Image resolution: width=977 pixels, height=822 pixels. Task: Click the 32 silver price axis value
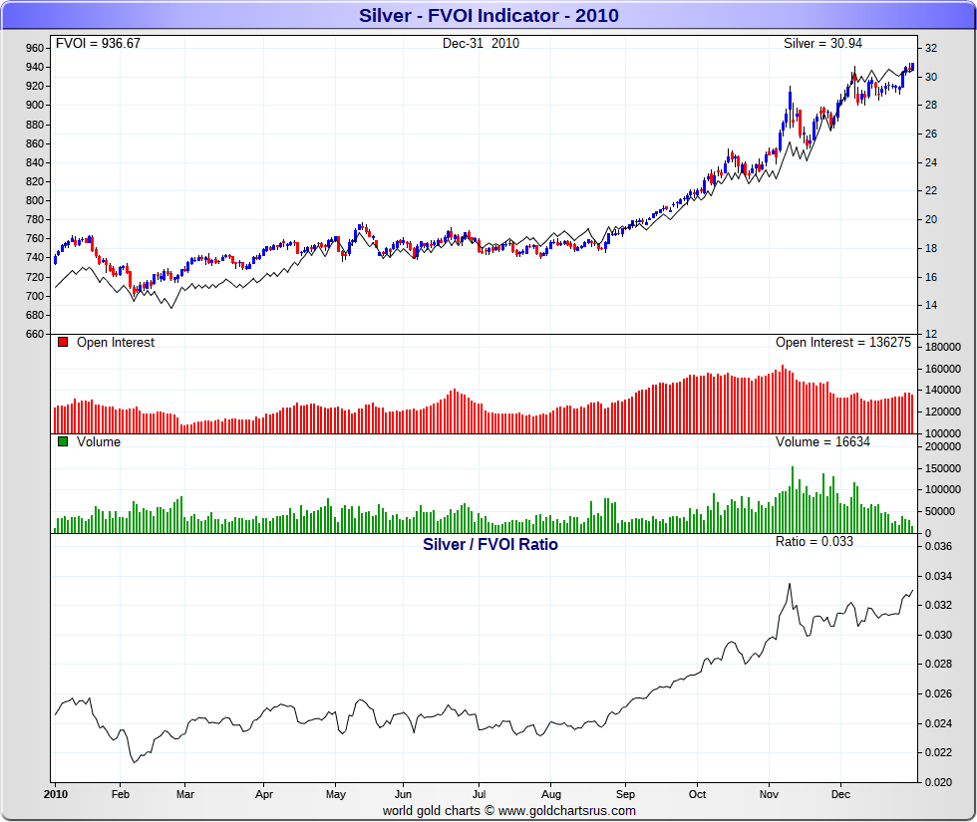[931, 48]
